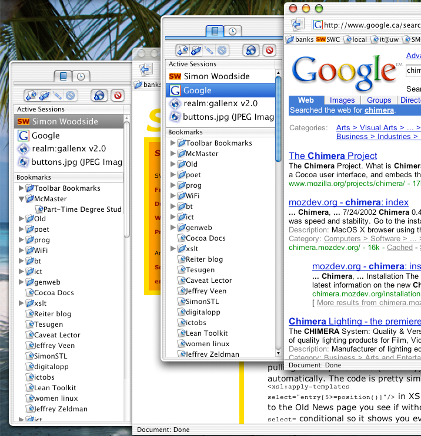Open Part-Time Degree Stud bookmark under McMaster
Image resolution: width=421 pixels, height=436 pixels.
coord(79,209)
